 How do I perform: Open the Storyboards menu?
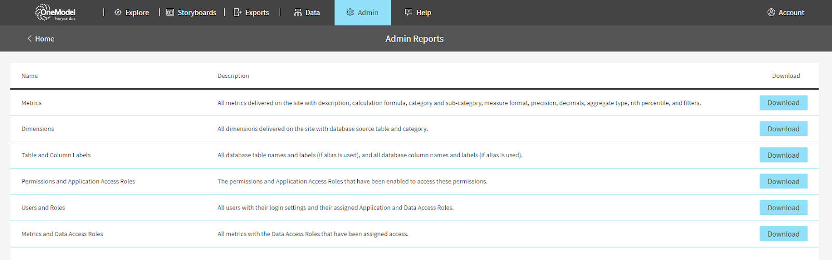coord(197,12)
